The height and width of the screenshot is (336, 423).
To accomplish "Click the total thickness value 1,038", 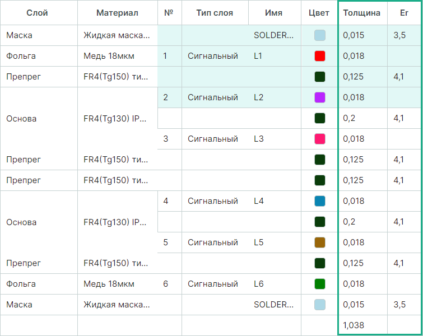I will (354, 325).
